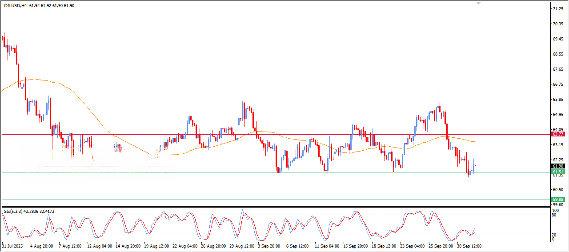Screen dimensions: 569x252
Task: Click the 14 Aug 20:00 time label
Action: [127, 246]
